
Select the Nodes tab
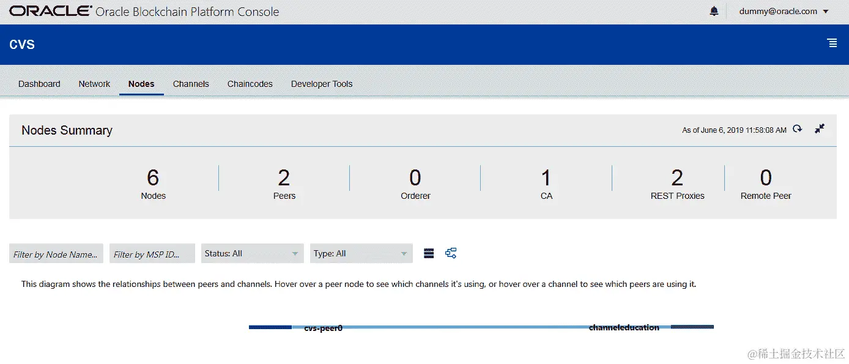coord(141,84)
